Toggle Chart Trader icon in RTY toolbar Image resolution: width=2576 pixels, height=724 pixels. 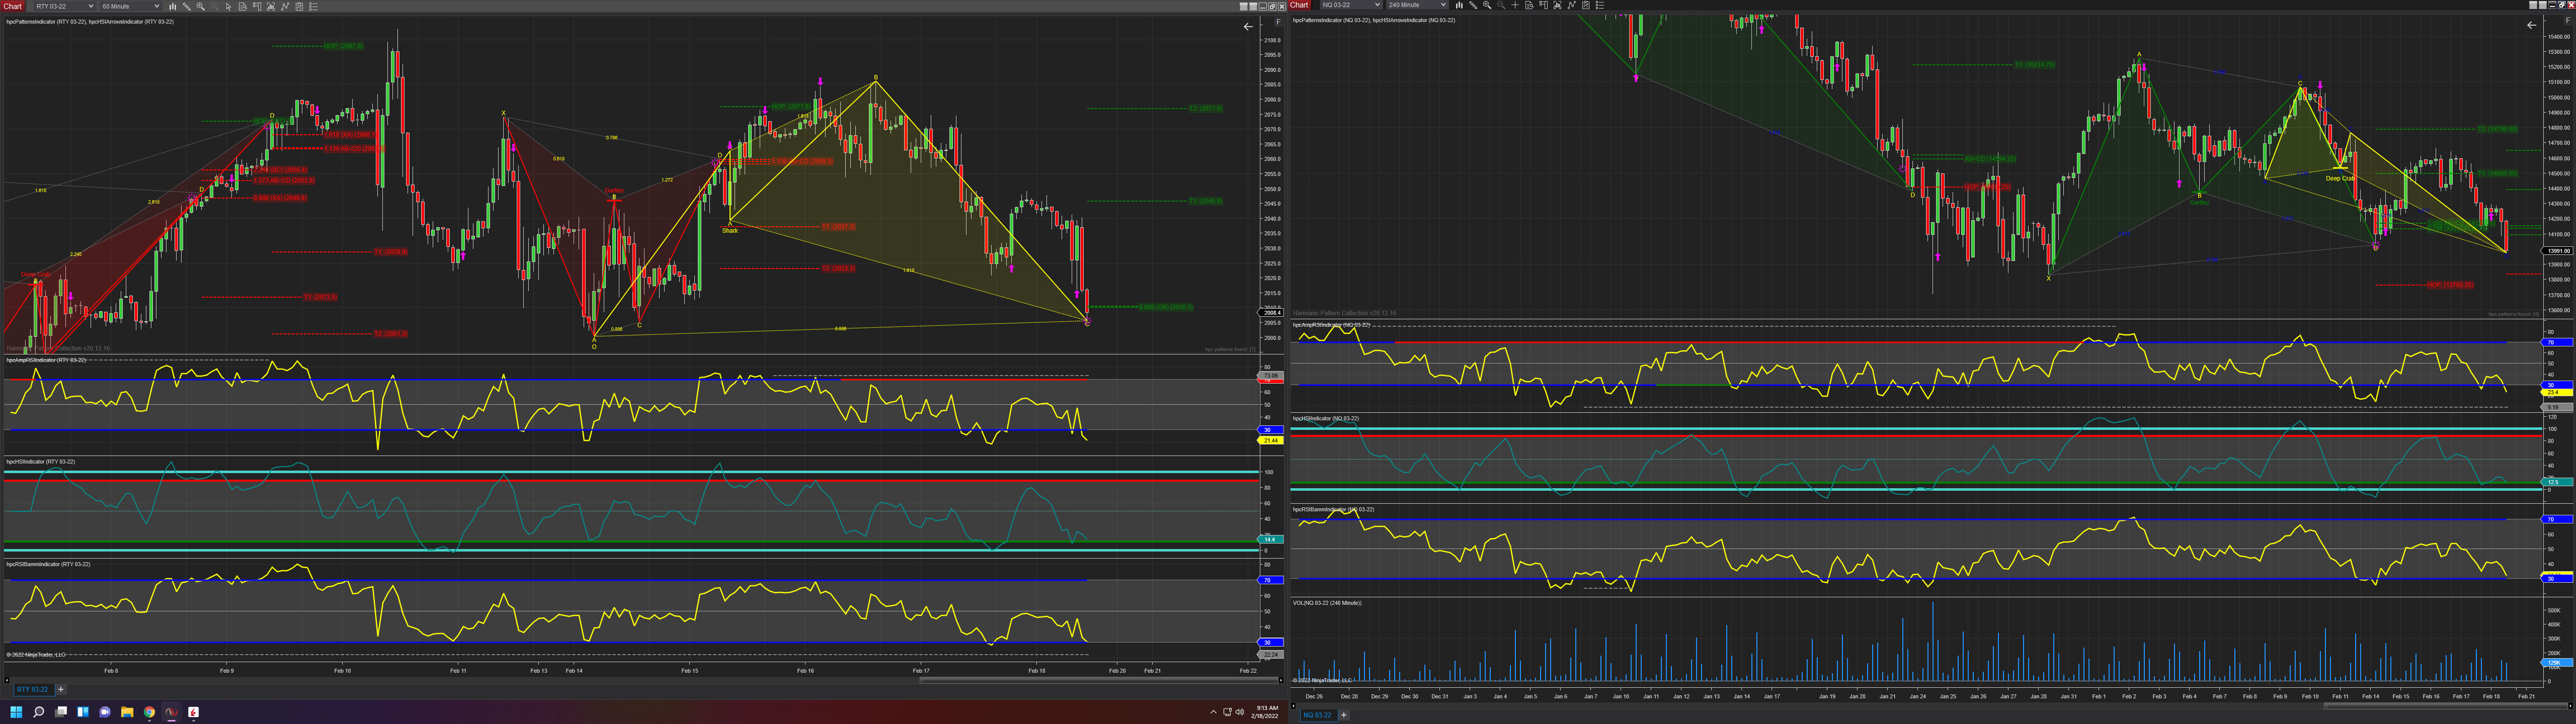coord(257,6)
